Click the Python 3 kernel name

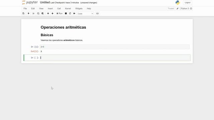185,8
